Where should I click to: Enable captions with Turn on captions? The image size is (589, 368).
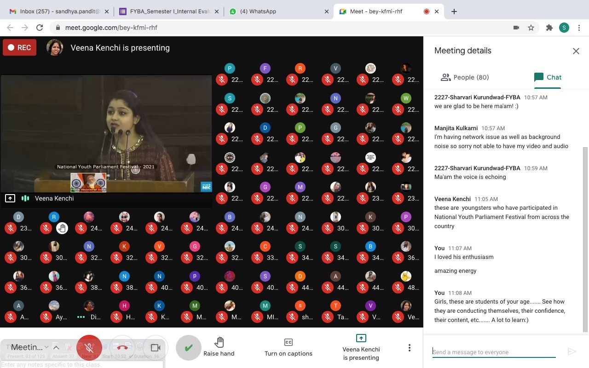288,347
